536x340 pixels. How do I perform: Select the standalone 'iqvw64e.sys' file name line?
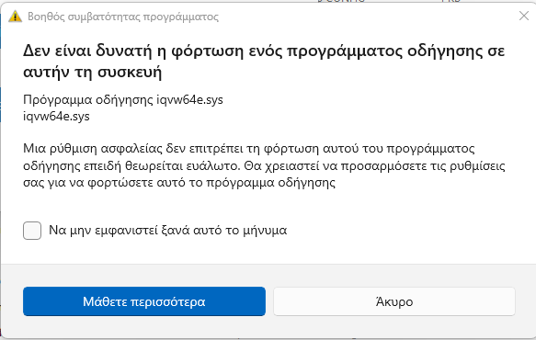point(56,116)
